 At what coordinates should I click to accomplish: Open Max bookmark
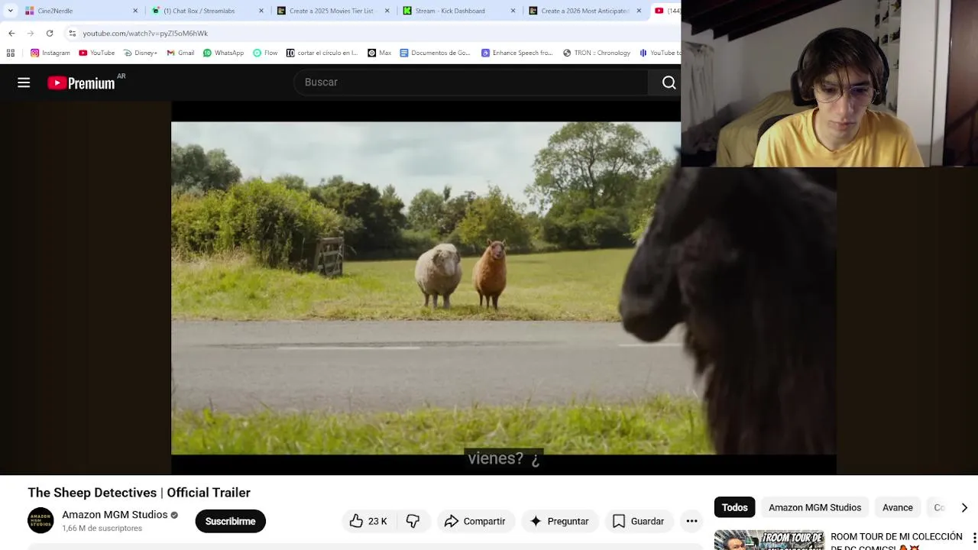coord(379,53)
